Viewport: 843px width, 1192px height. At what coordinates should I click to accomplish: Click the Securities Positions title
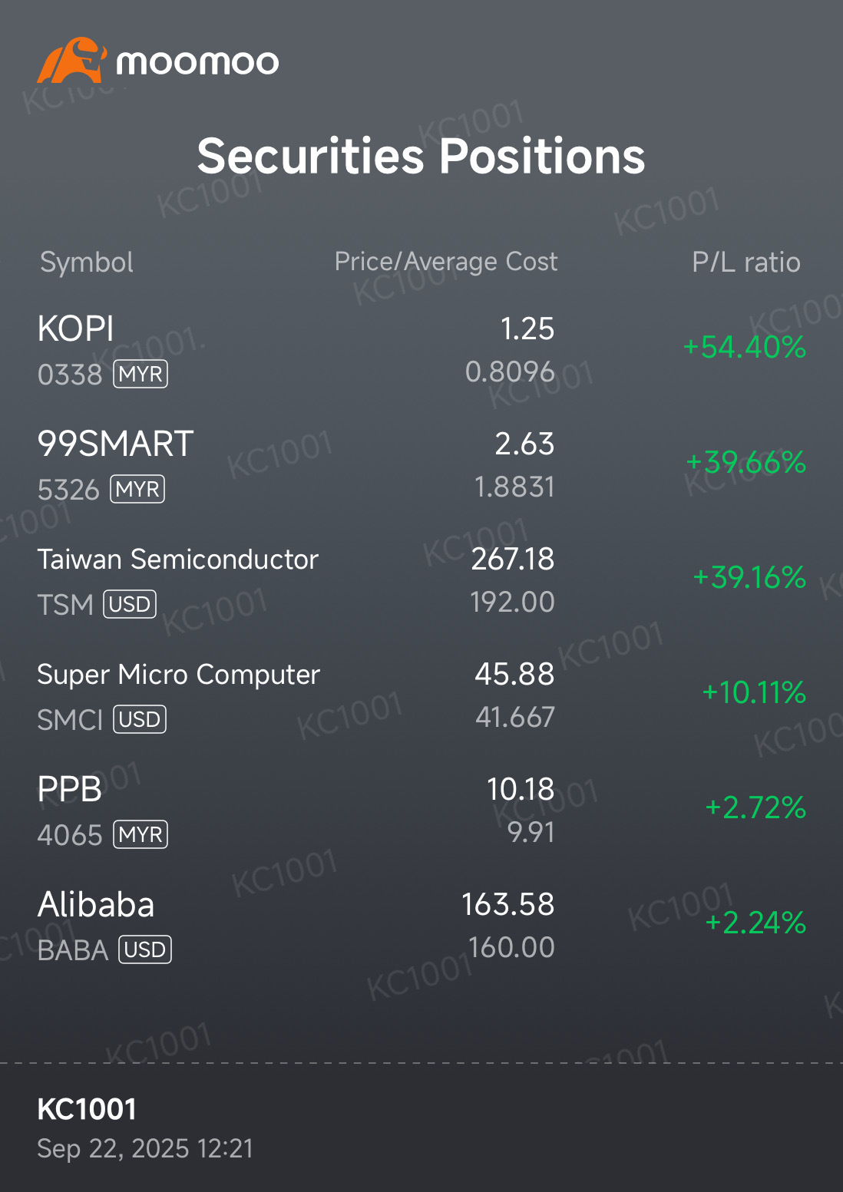point(421,157)
